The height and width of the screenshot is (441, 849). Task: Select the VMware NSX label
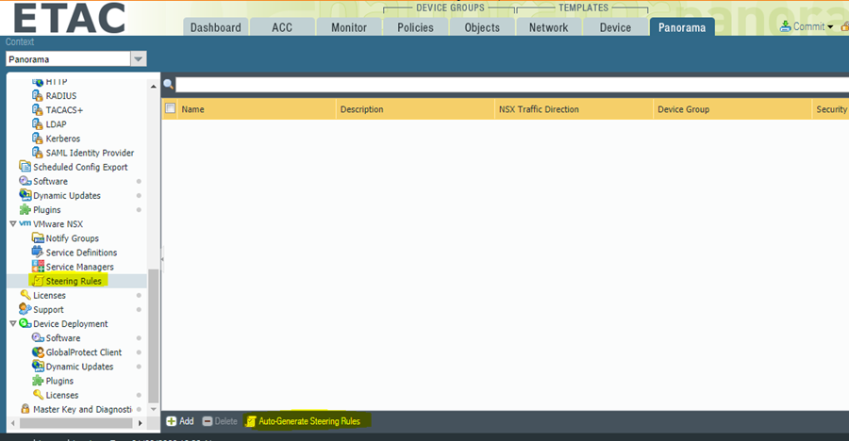coord(58,224)
